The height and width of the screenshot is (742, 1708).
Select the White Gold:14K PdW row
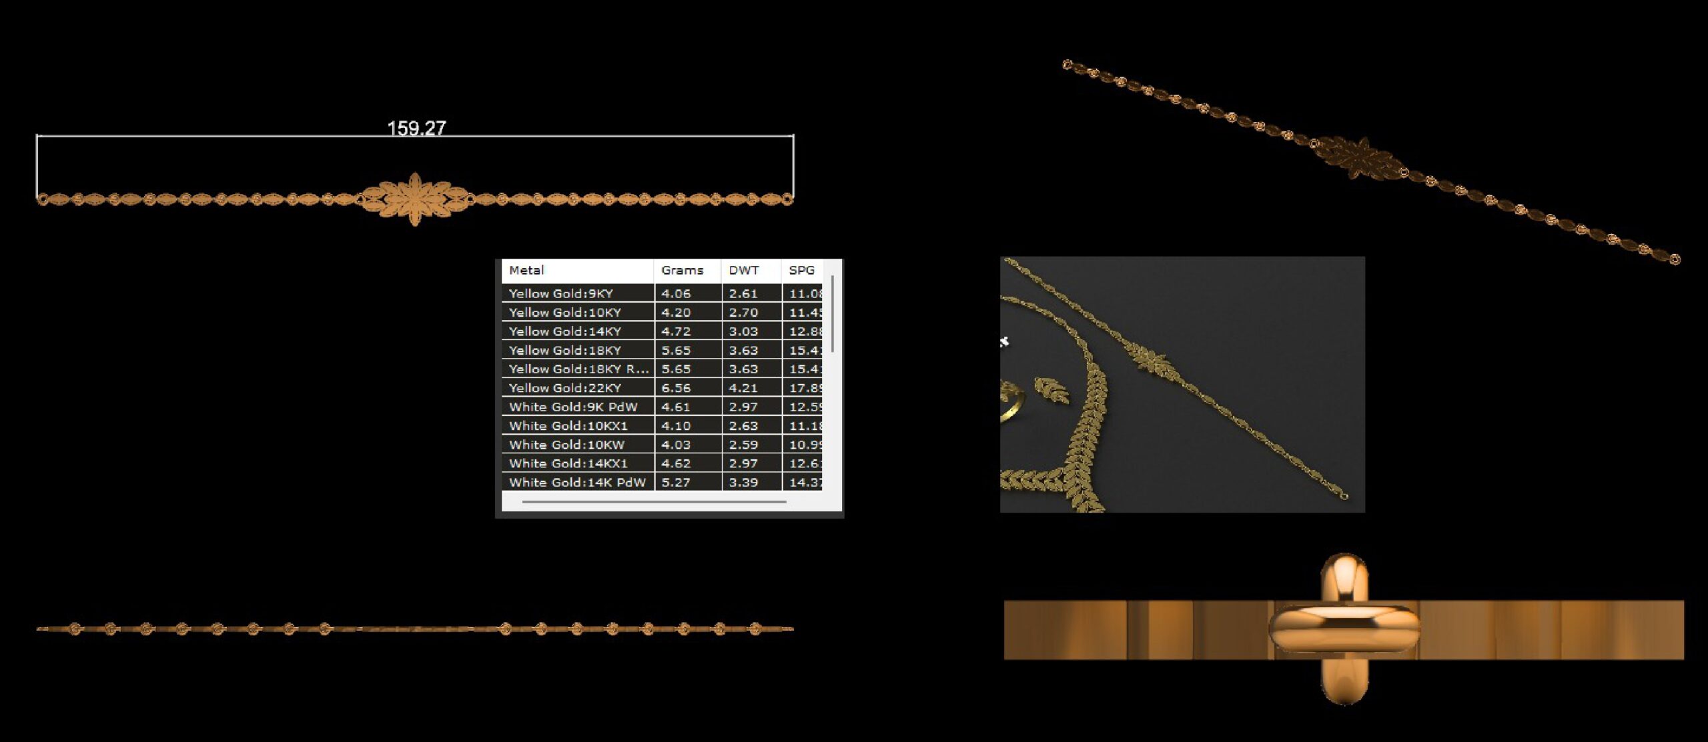tap(577, 482)
